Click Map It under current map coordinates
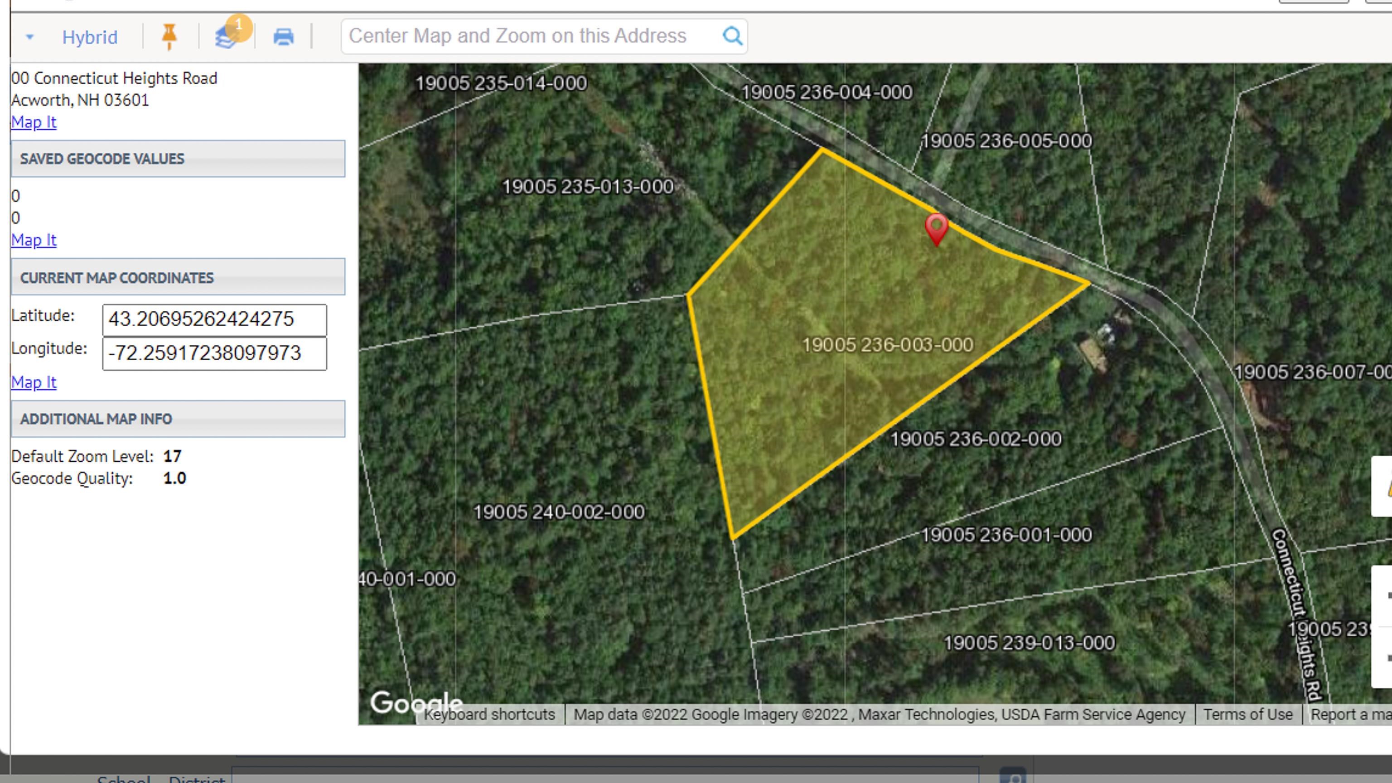This screenshot has width=1392, height=783. click(34, 382)
